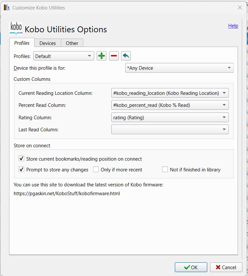The width and height of the screenshot is (248, 276).
Task: Enable Only if more recent option
Action: pos(96,169)
